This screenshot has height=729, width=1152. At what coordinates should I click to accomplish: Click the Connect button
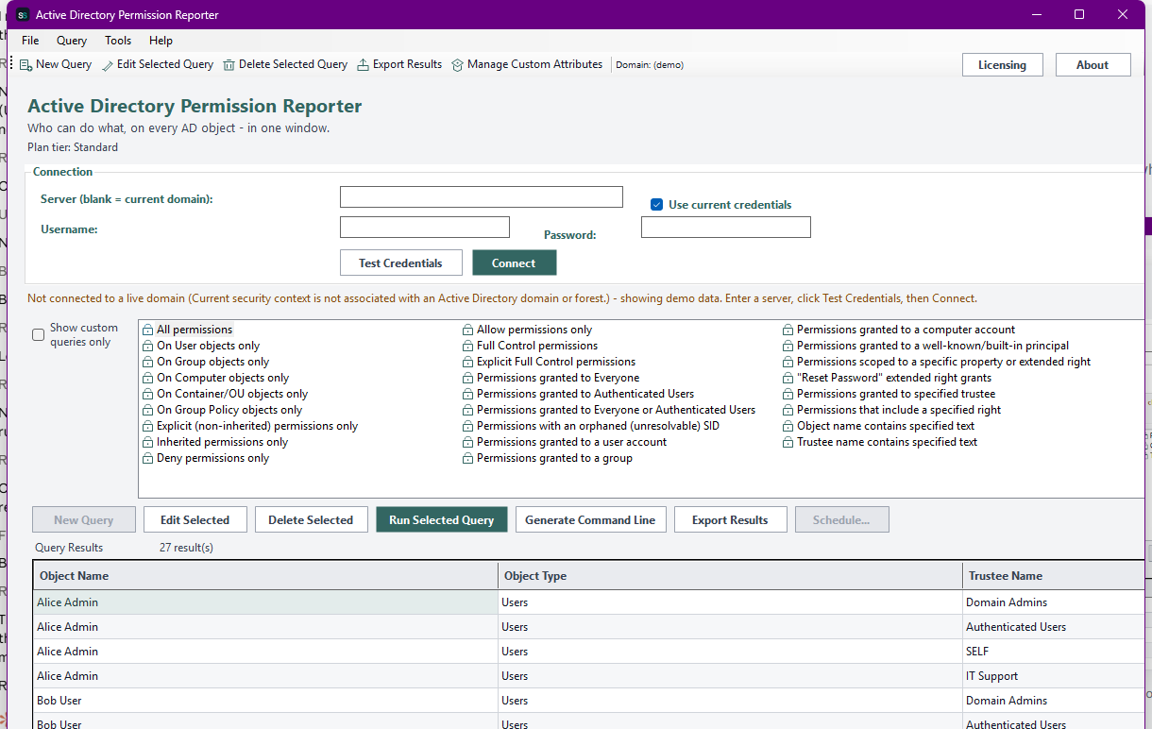(514, 263)
